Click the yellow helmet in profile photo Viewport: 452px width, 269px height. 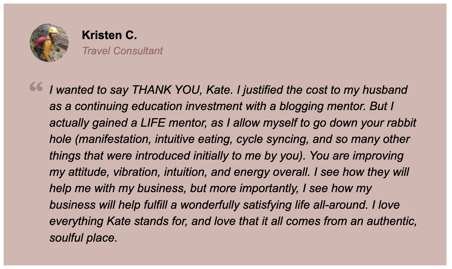53,30
